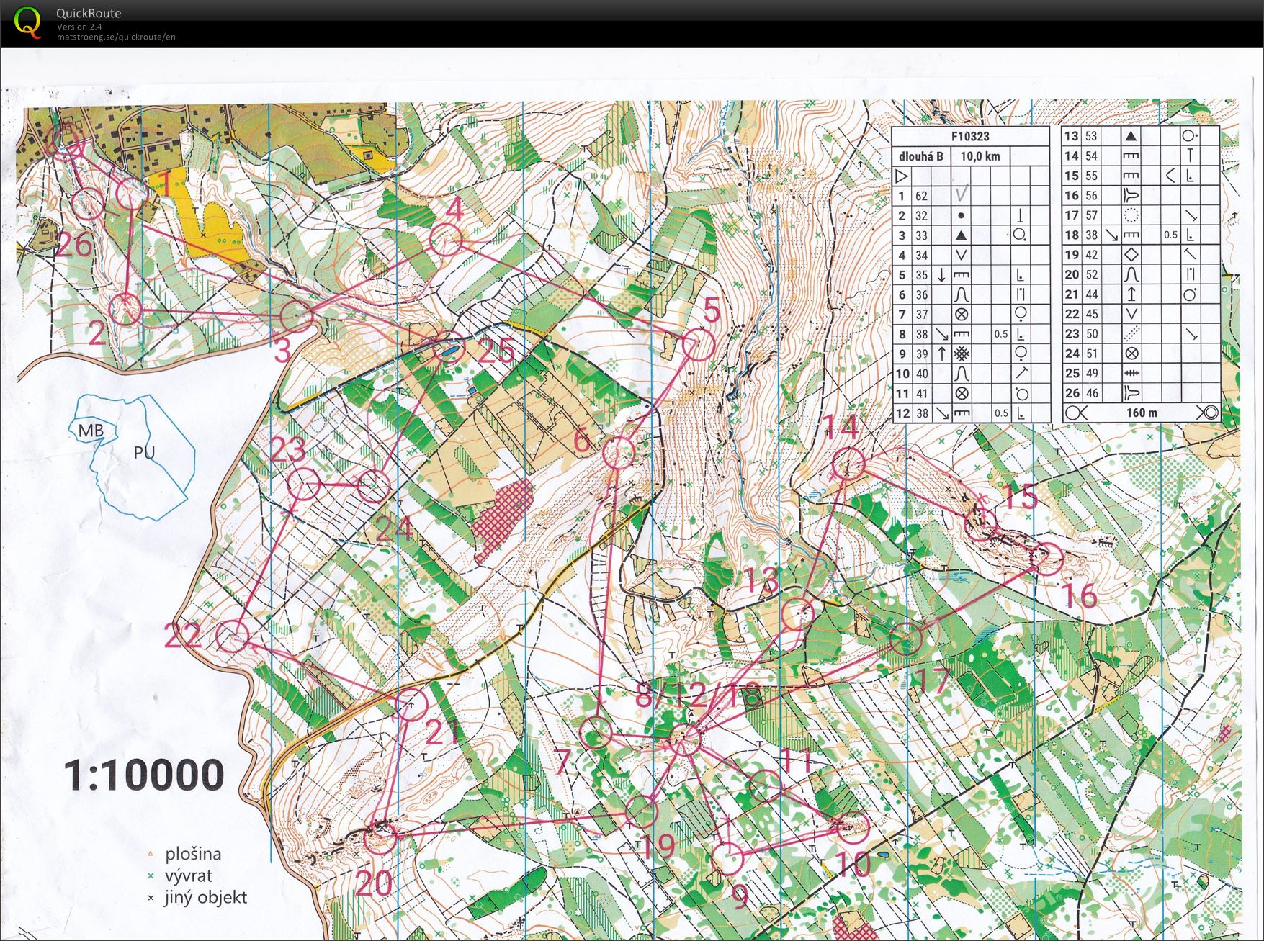Click the '26 46' control description row
The image size is (1264, 941).
click(1142, 393)
